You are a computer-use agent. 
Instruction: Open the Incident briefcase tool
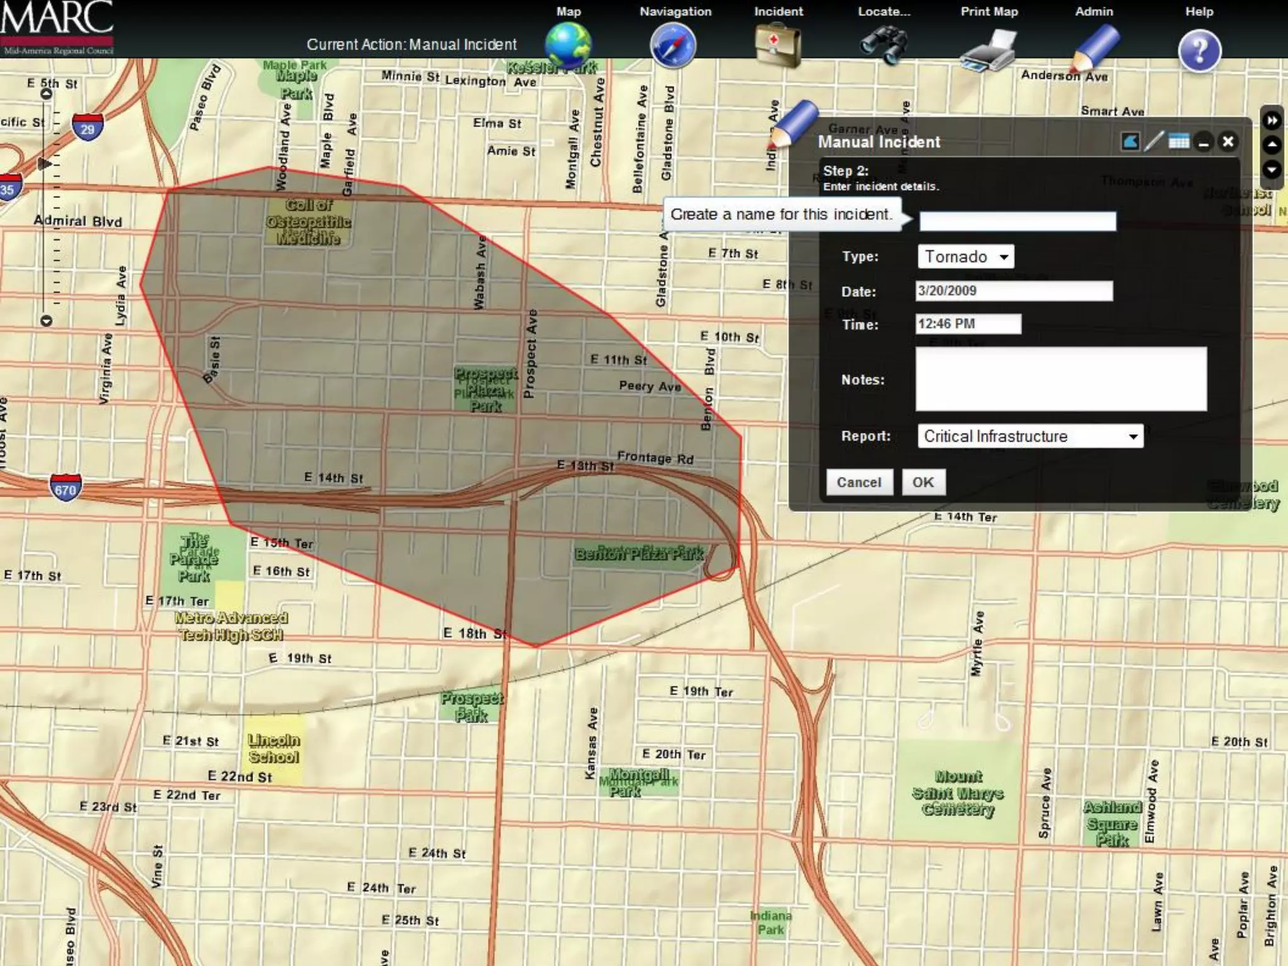pos(779,45)
